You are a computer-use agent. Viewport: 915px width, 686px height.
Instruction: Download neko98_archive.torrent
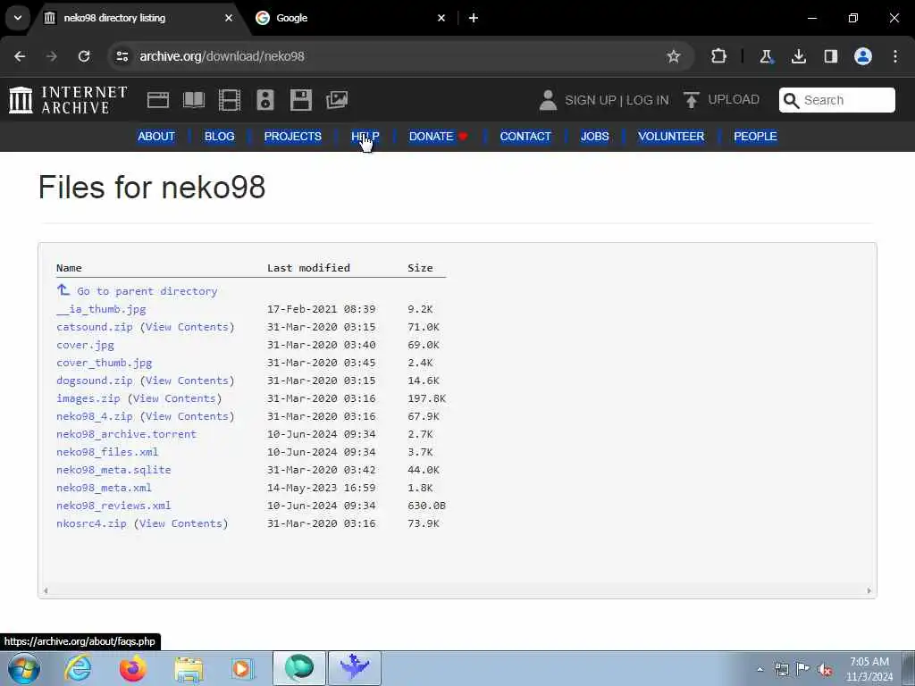coord(126,434)
